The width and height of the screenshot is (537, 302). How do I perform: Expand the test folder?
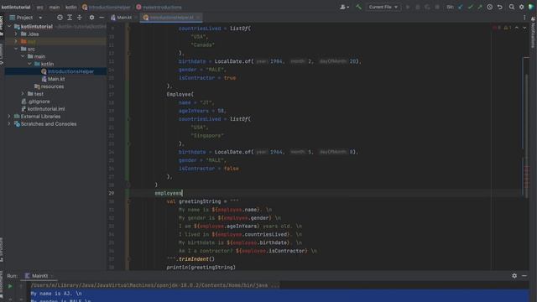[23, 94]
